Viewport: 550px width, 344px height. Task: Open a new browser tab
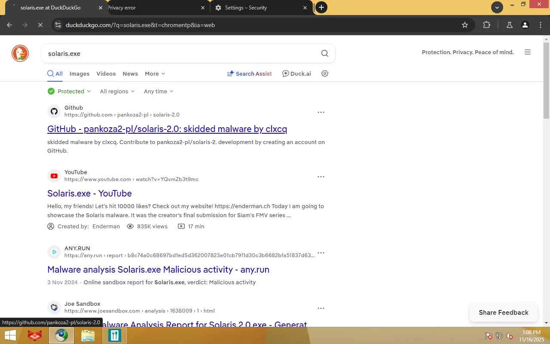click(321, 7)
